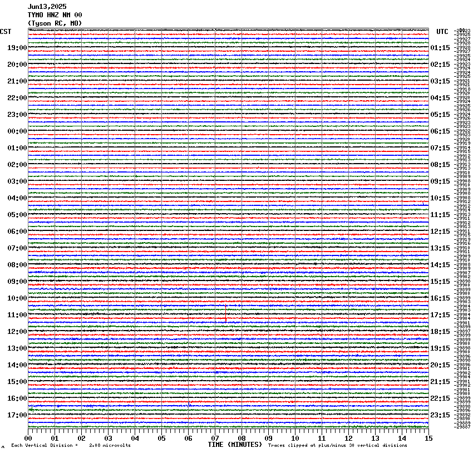Select the 12:00 CST row label
The height and width of the screenshot is (453, 473).
pyautogui.click(x=17, y=332)
